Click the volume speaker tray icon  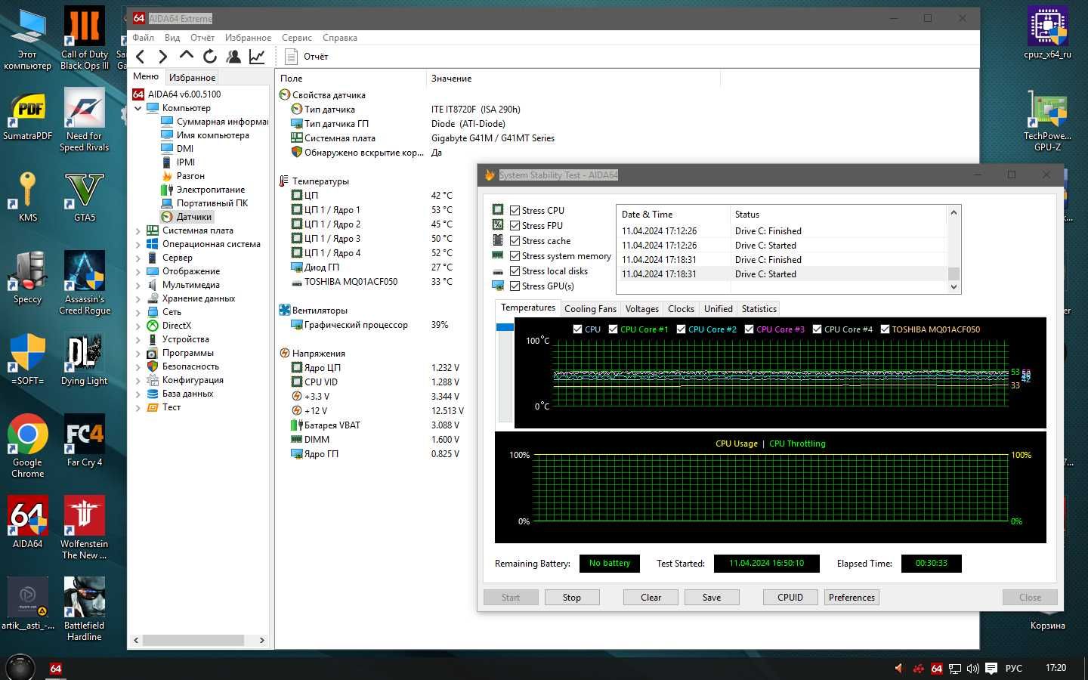click(x=973, y=668)
